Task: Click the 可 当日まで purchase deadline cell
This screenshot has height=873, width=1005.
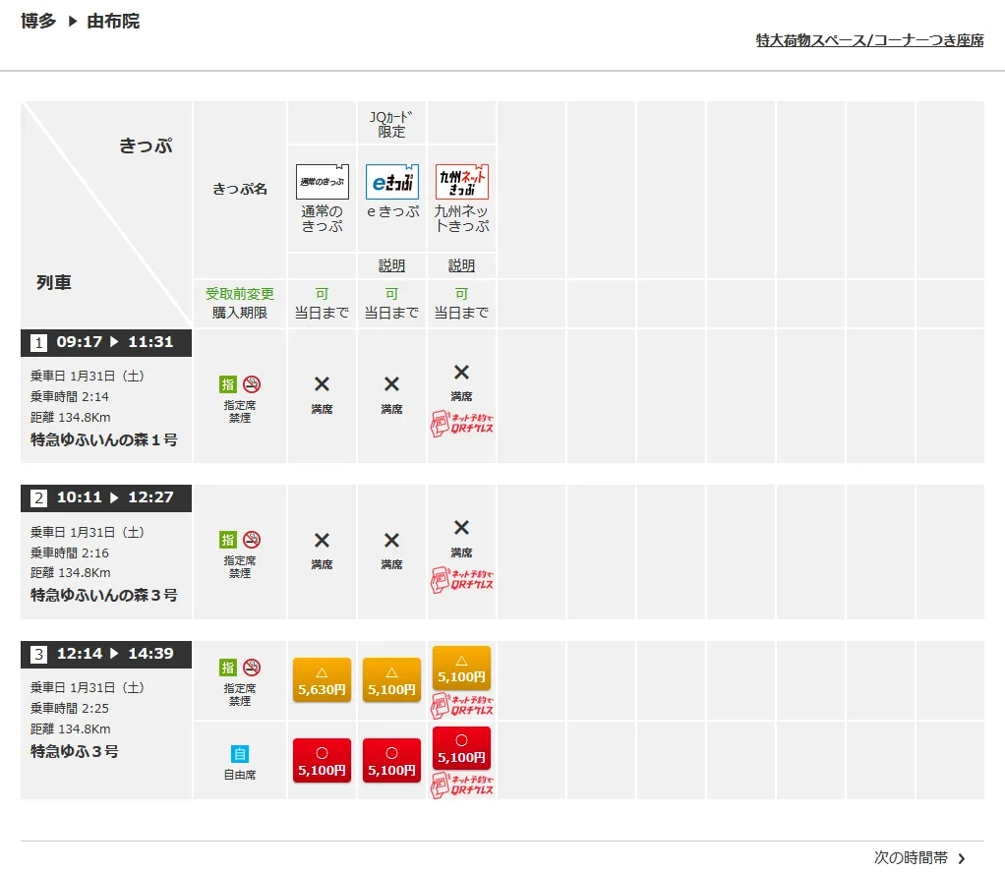Action: [x=321, y=302]
